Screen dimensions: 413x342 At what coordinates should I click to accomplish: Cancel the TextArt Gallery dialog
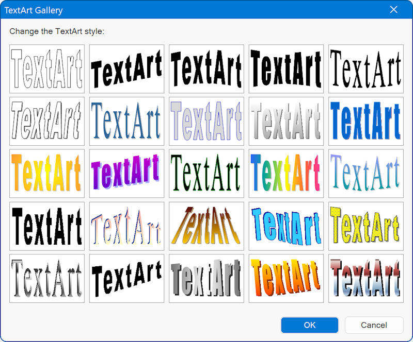click(x=374, y=325)
